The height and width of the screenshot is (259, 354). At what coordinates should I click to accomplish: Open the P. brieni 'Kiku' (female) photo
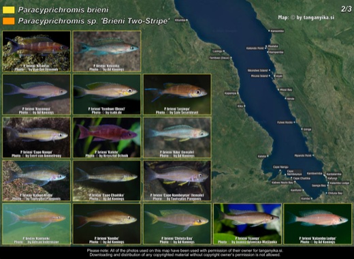coord(177,138)
